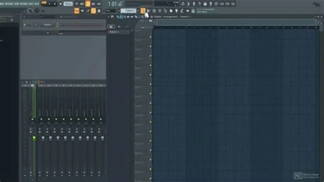324x182 pixels.
Task: Select Pattern 1 in the picker list
Action: pos(114,32)
